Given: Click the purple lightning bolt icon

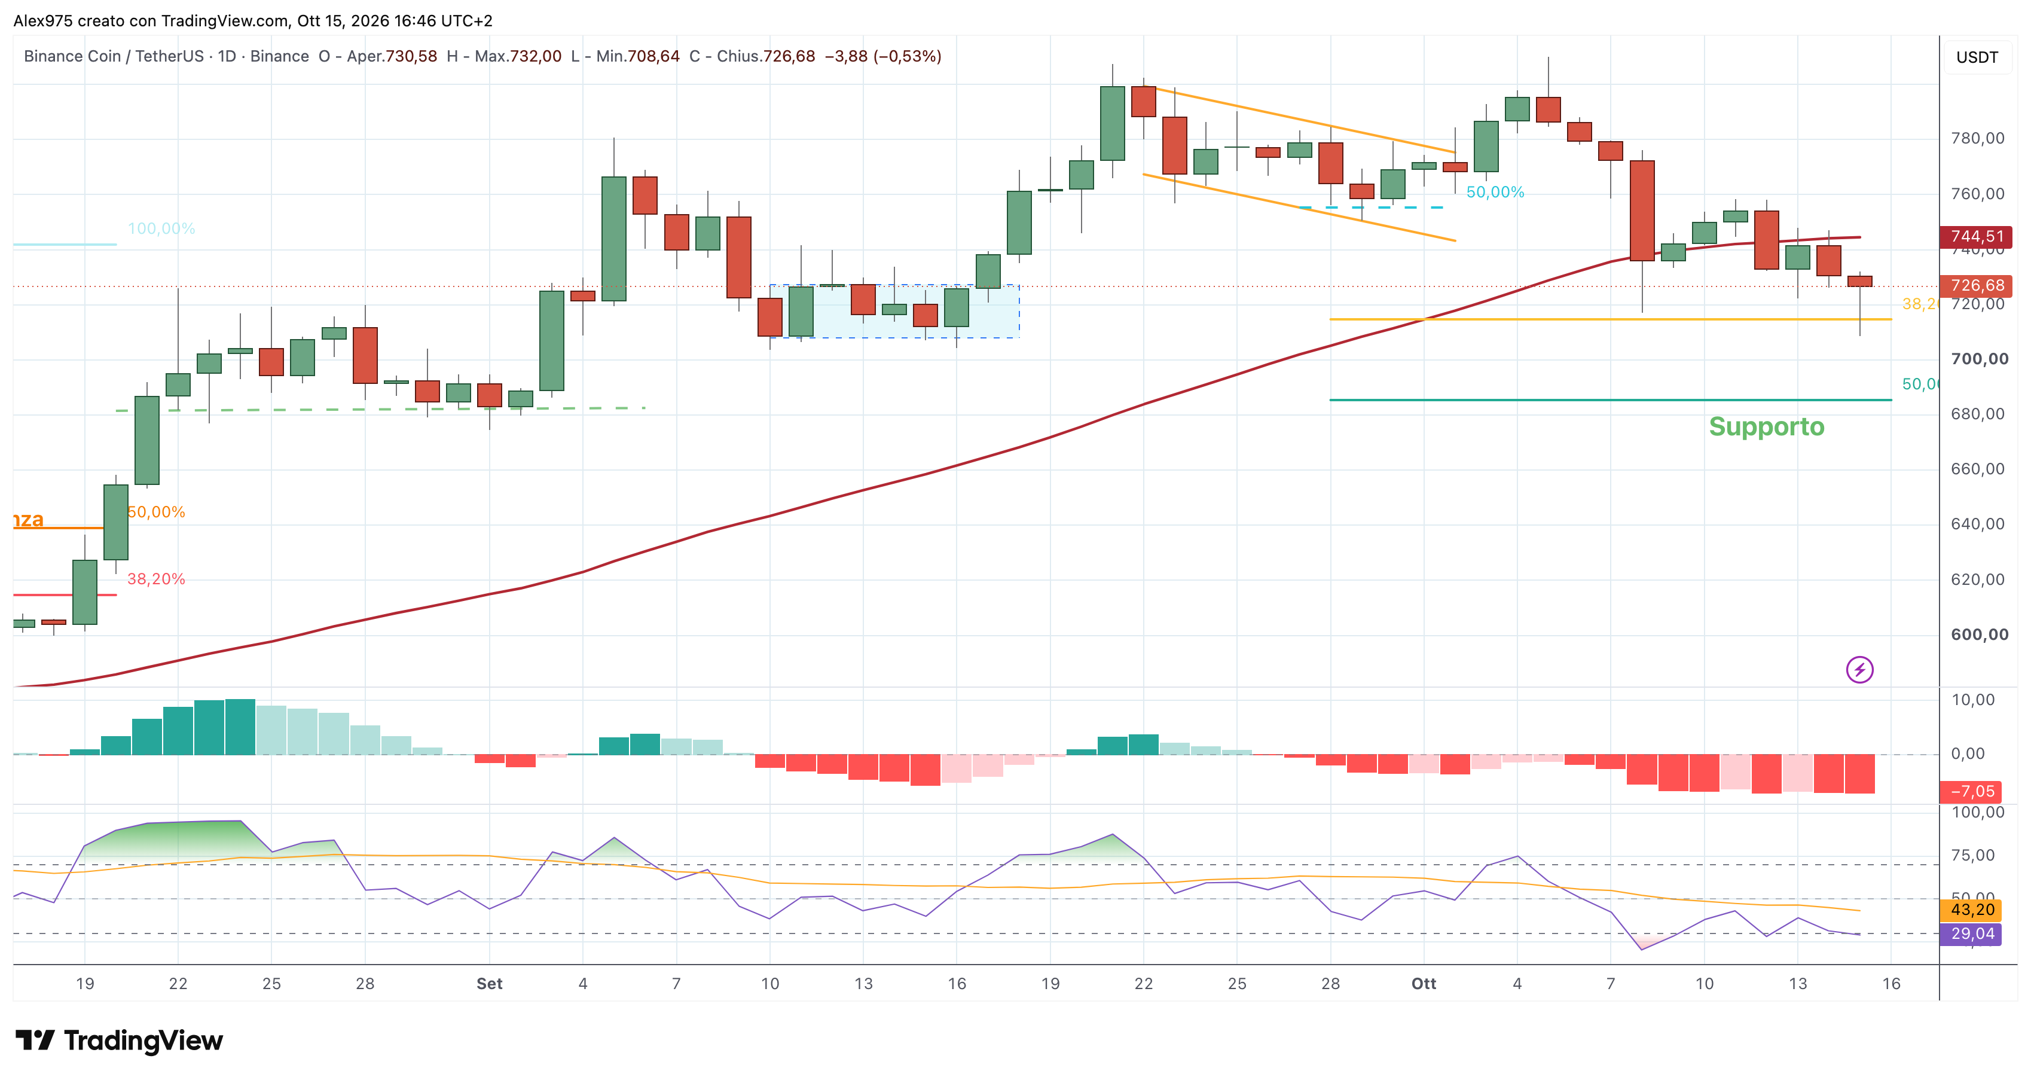Looking at the screenshot, I should coord(1860,670).
